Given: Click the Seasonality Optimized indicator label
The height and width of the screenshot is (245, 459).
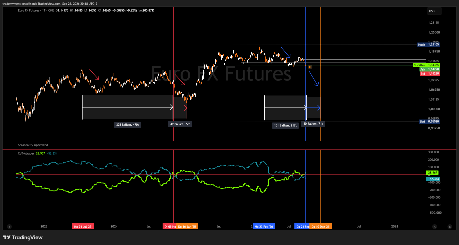Looking at the screenshot, I should pos(33,145).
